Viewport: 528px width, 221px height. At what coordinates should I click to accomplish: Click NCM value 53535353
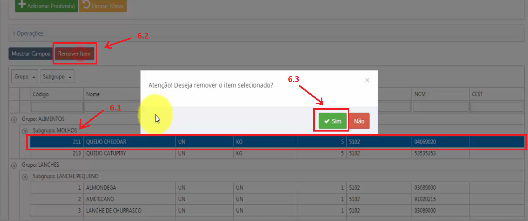click(425, 153)
